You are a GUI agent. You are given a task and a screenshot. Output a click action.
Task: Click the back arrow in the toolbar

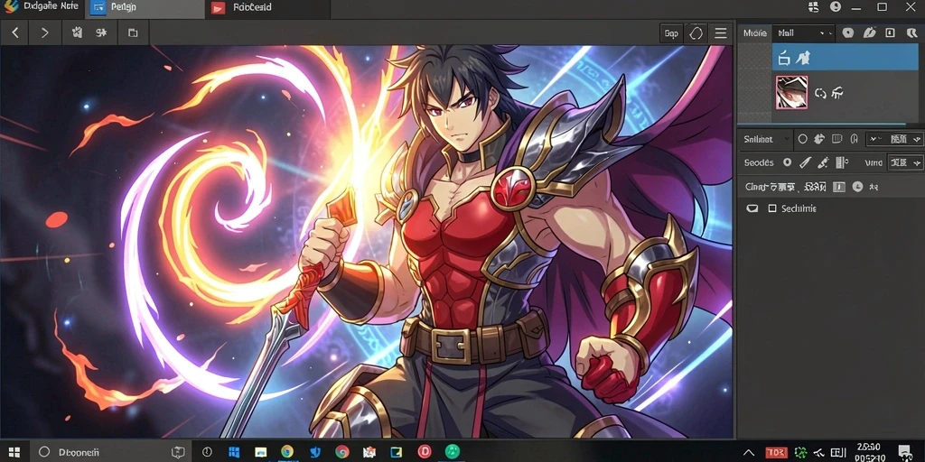tap(15, 33)
